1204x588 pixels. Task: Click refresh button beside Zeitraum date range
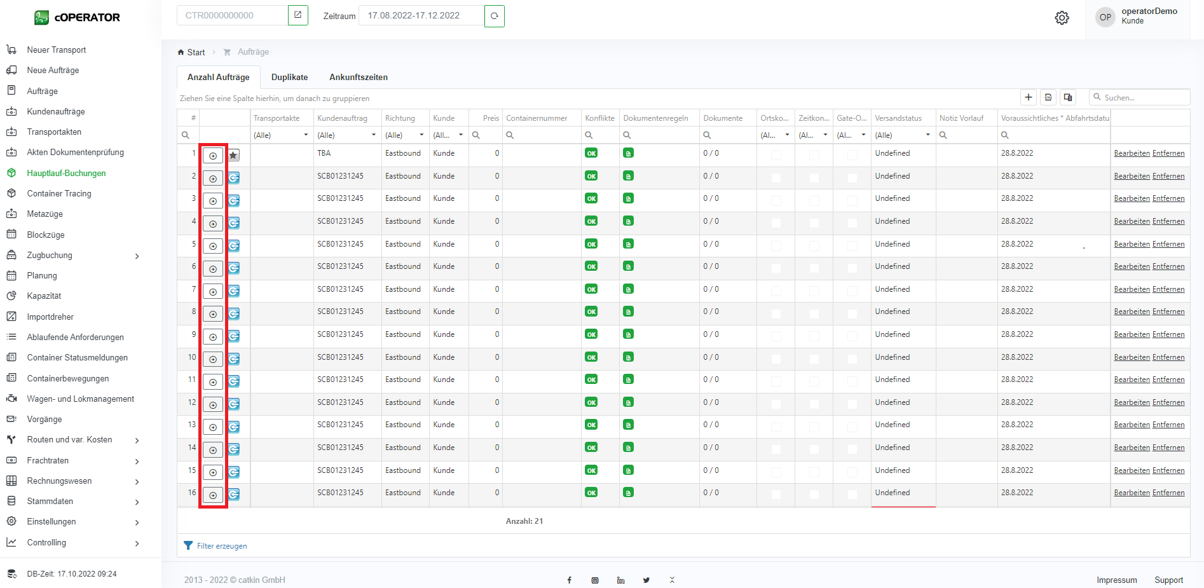[x=494, y=16]
